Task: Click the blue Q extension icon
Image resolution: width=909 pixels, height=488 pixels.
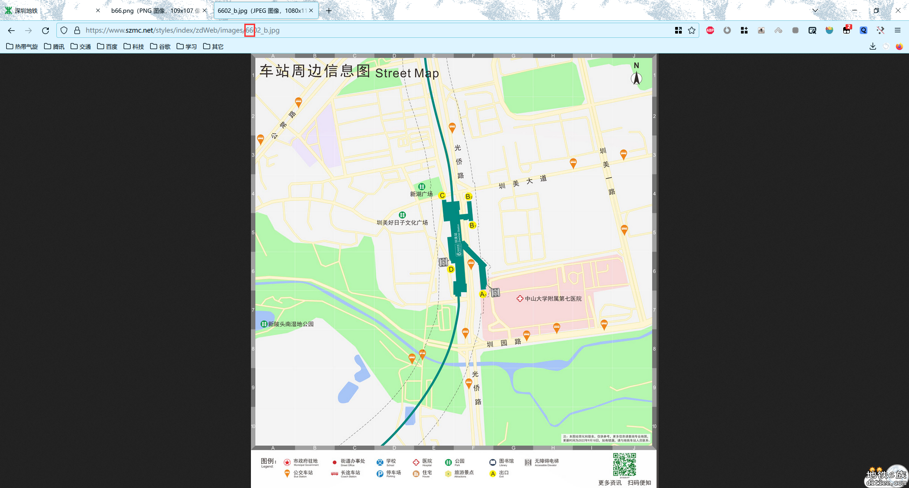Action: coord(864,30)
